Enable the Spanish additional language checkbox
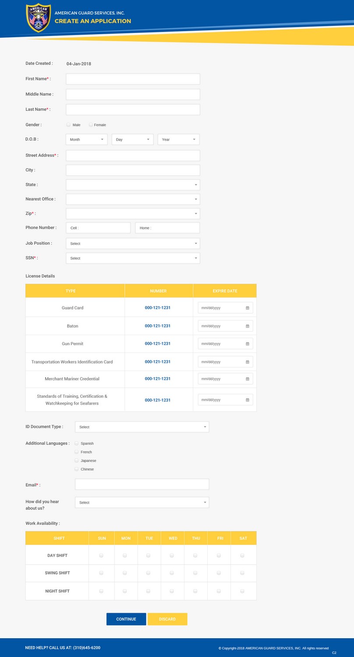This screenshot has width=354, height=657. (x=76, y=443)
